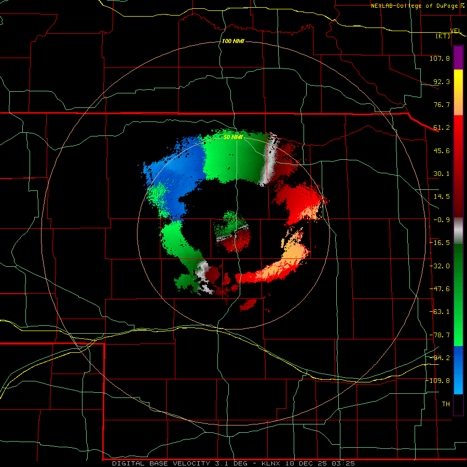This screenshot has height=467, width=467.
Task: Pick the blue segment of the color bar
Action: 458,370
